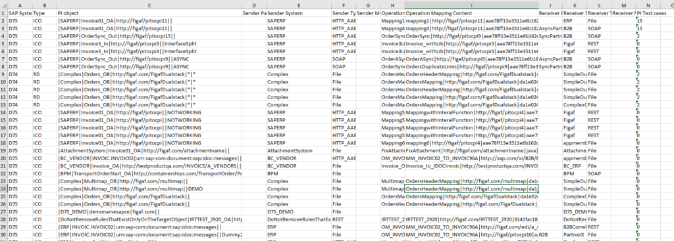Select 'AttachmentSystem' cell in Sender System column
Screen dimensions: 674x241
[299, 150]
